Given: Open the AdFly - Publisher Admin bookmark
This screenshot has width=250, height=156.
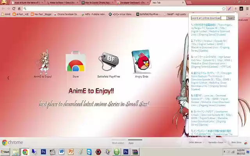Looking at the screenshot, I should coord(94,14).
